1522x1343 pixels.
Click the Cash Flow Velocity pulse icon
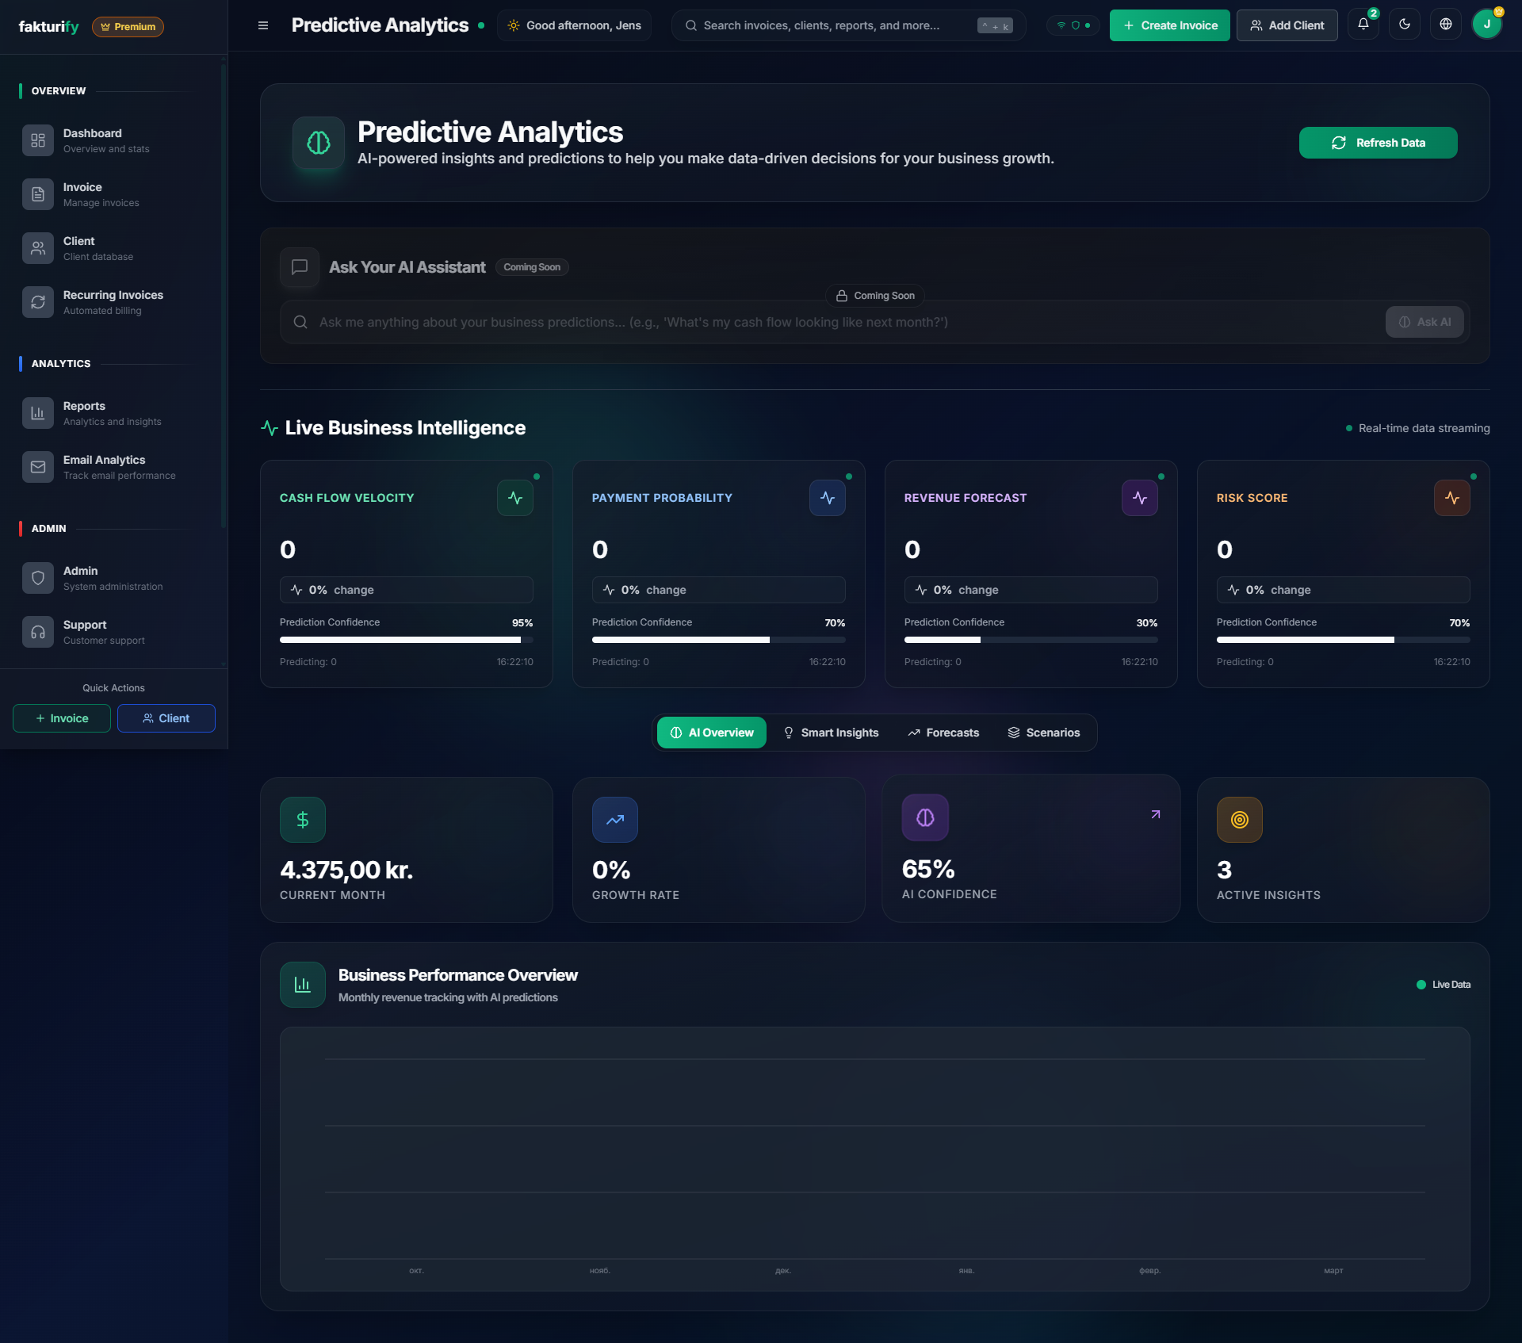515,498
